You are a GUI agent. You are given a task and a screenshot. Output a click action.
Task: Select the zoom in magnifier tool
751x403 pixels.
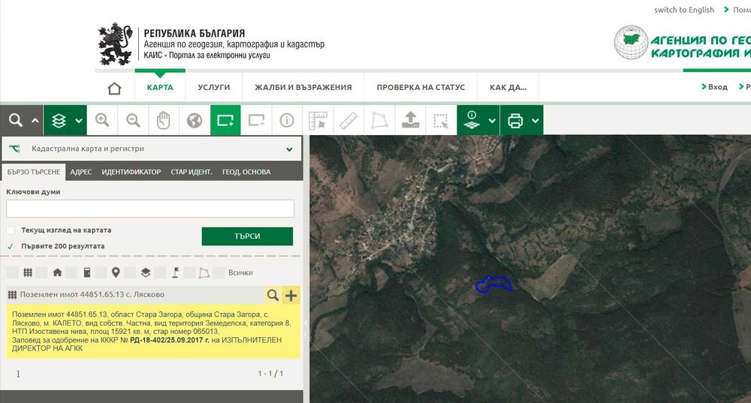(x=102, y=120)
